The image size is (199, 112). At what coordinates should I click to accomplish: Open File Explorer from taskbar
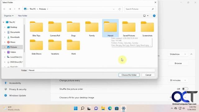103,108
